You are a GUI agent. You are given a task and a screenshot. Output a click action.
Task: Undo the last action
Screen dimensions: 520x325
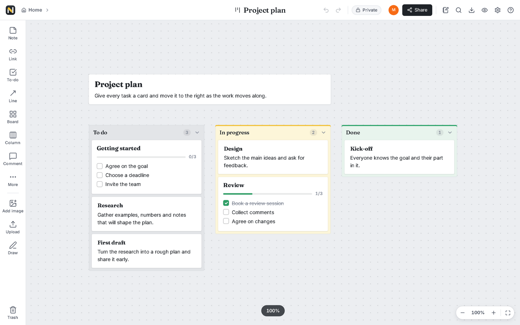[x=326, y=10]
